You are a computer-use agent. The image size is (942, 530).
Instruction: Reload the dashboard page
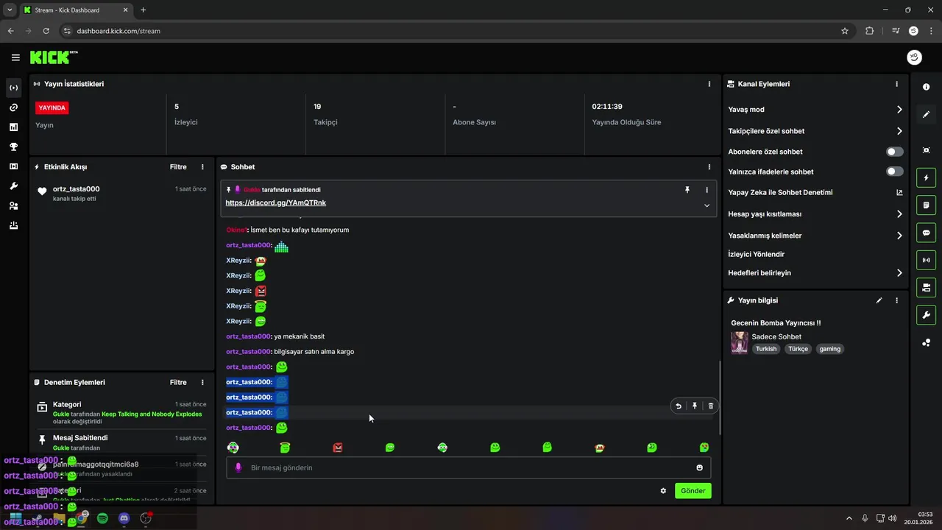point(46,31)
